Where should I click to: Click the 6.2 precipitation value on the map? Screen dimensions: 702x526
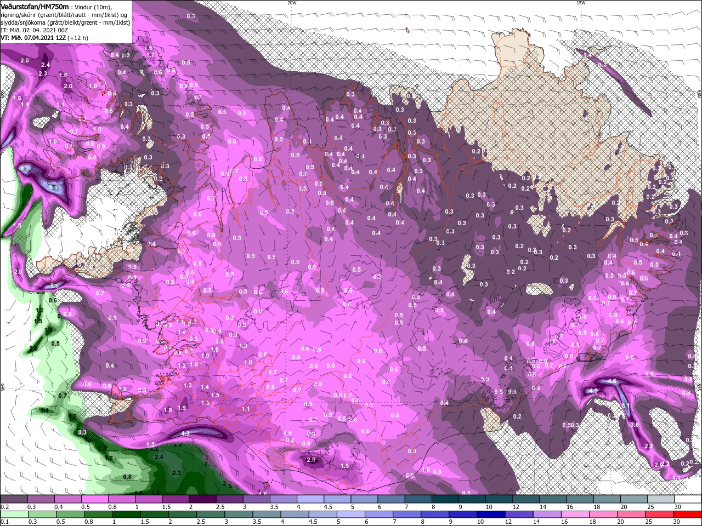25,169
